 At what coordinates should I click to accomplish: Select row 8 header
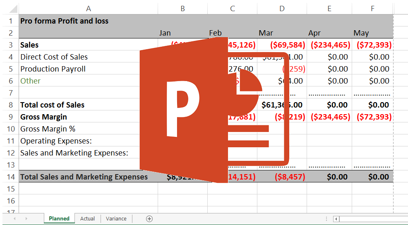click(11, 105)
